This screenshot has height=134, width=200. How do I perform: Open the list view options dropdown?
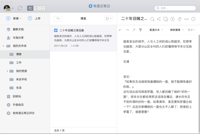(109, 19)
